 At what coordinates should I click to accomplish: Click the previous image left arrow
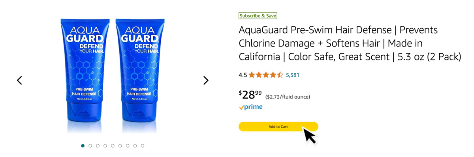click(19, 80)
